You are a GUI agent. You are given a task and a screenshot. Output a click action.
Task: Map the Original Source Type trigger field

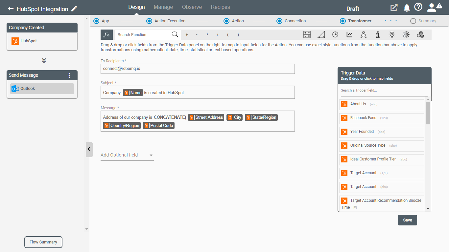coord(382,146)
